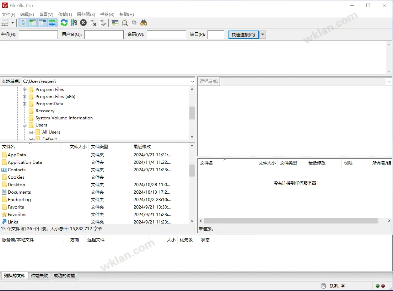The image size is (393, 291).
Task: Click 快速连接(Q) button
Action: pyautogui.click(x=243, y=34)
